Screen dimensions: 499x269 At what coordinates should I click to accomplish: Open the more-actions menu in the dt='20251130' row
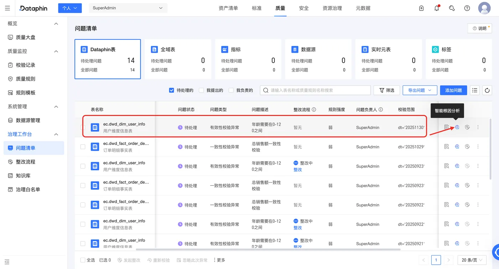tap(478, 127)
